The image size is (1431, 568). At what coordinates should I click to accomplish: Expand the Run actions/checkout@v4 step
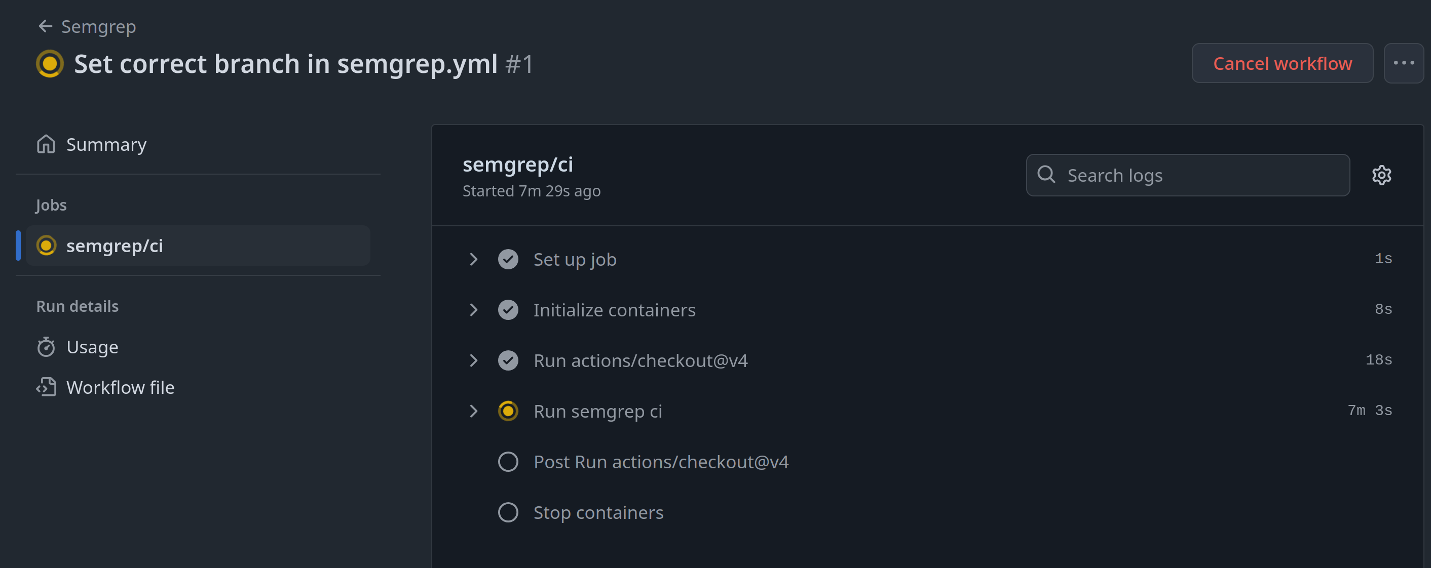pos(475,359)
